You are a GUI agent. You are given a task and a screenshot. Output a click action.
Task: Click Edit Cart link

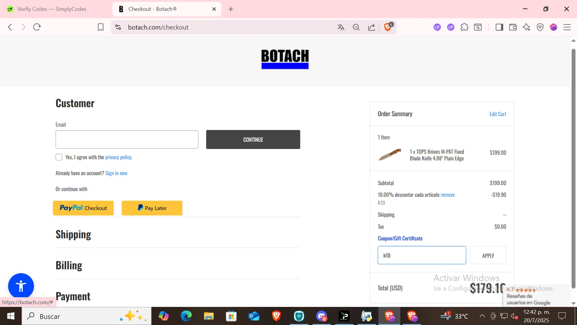(x=498, y=114)
